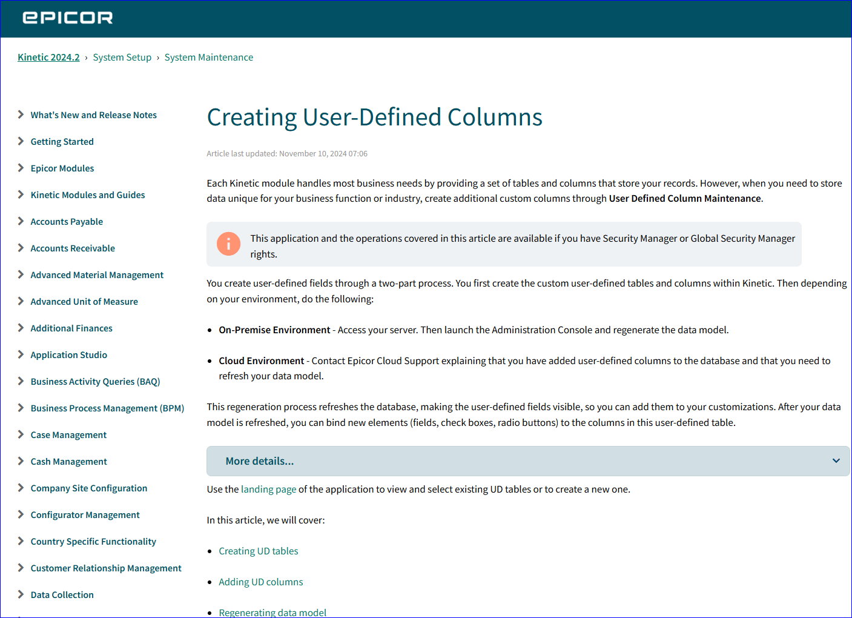Open the More details... panel
Image resolution: width=852 pixels, height=618 pixels.
click(x=528, y=461)
